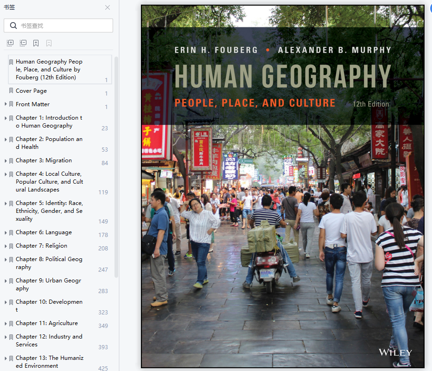Open Front Matter bookmark

tap(32, 104)
